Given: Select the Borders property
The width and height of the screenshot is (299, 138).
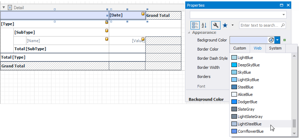Looking at the screenshot, I should 204,77.
